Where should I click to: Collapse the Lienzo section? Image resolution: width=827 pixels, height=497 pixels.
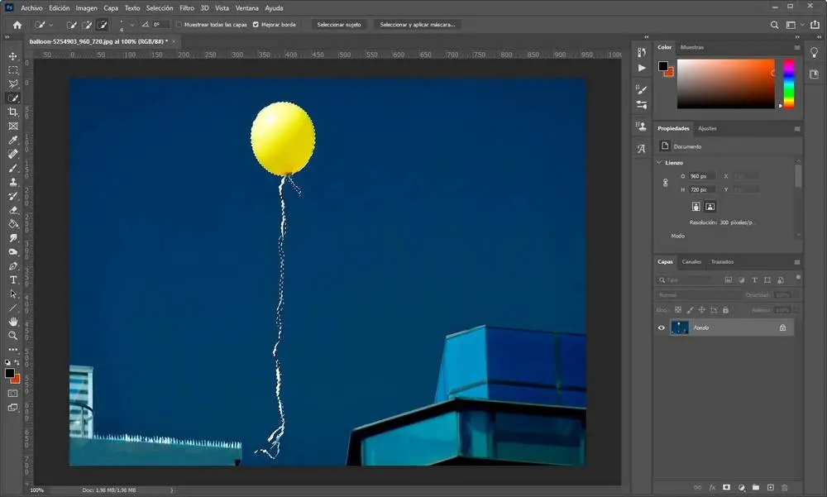click(x=661, y=163)
